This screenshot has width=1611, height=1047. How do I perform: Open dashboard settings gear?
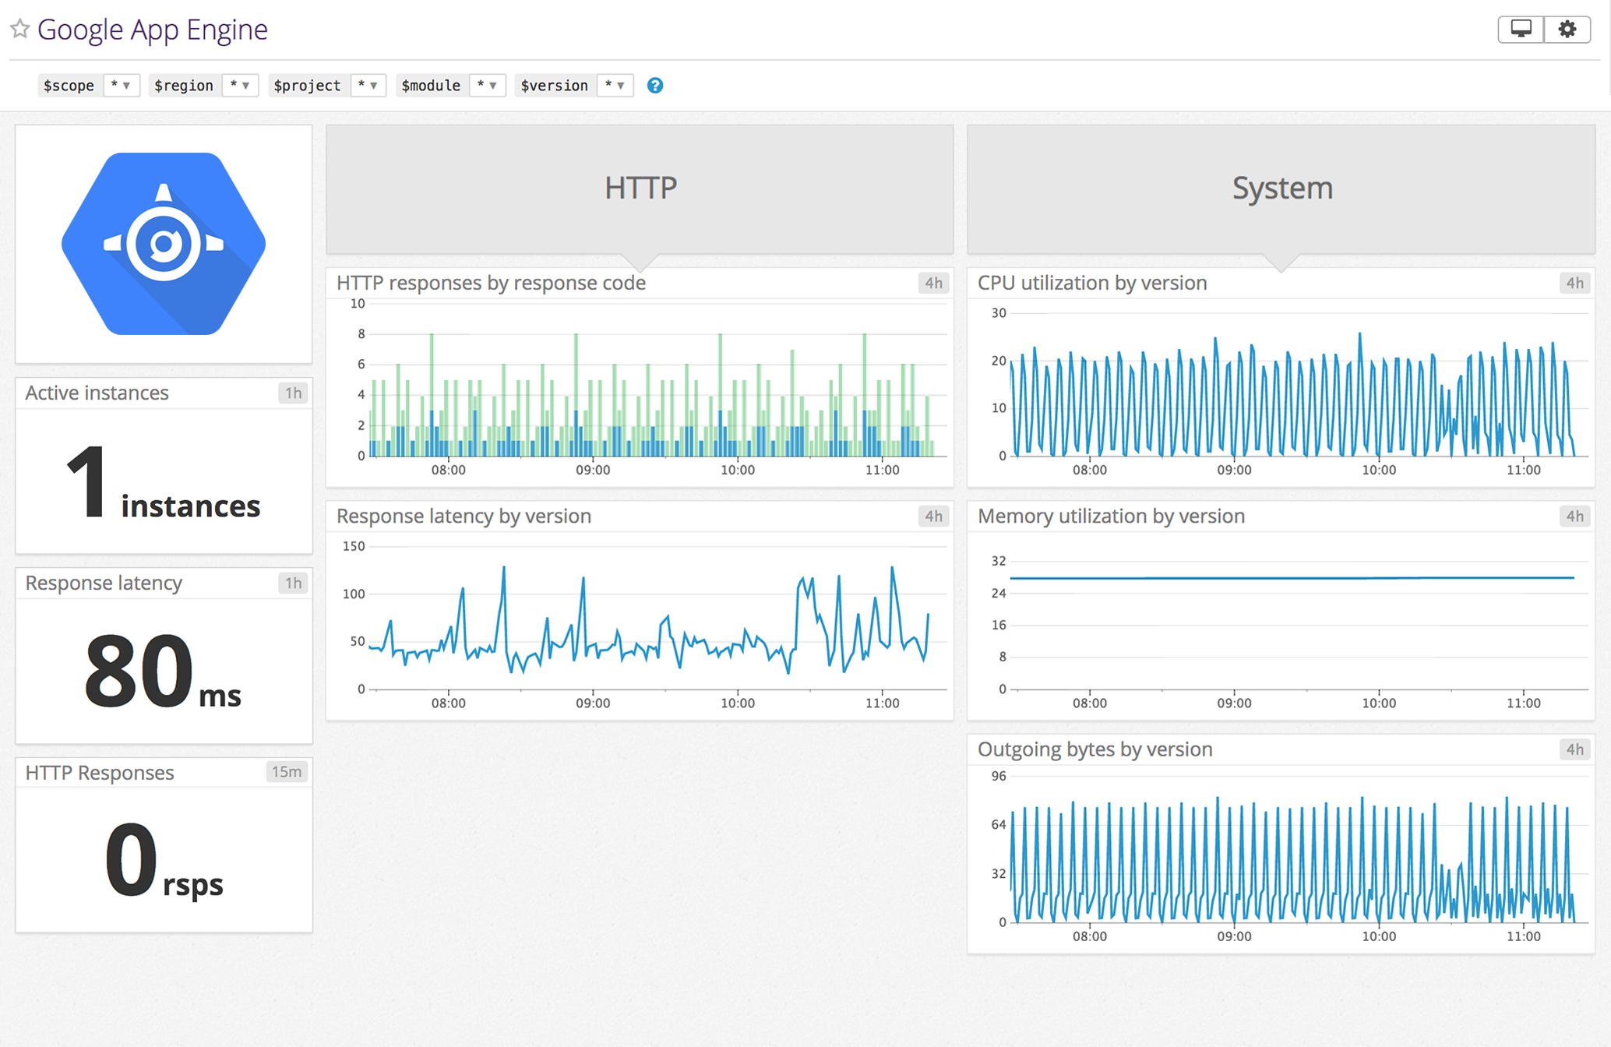[1567, 29]
